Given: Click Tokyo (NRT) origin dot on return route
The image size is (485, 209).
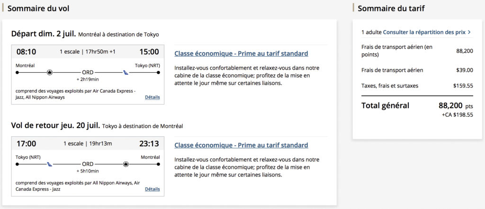Looking at the screenshot, I should pyautogui.click(x=17, y=164).
